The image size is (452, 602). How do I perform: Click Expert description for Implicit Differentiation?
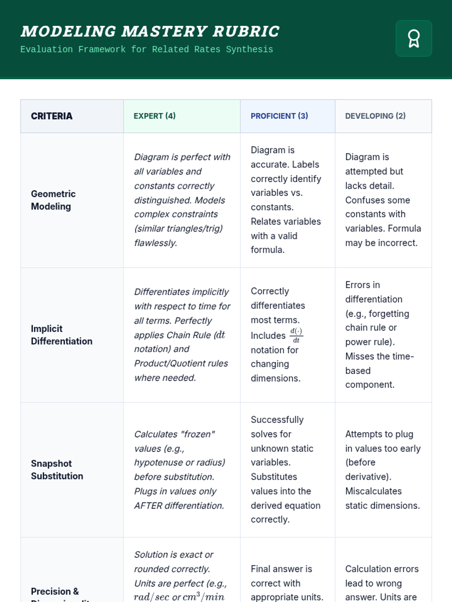(182, 335)
